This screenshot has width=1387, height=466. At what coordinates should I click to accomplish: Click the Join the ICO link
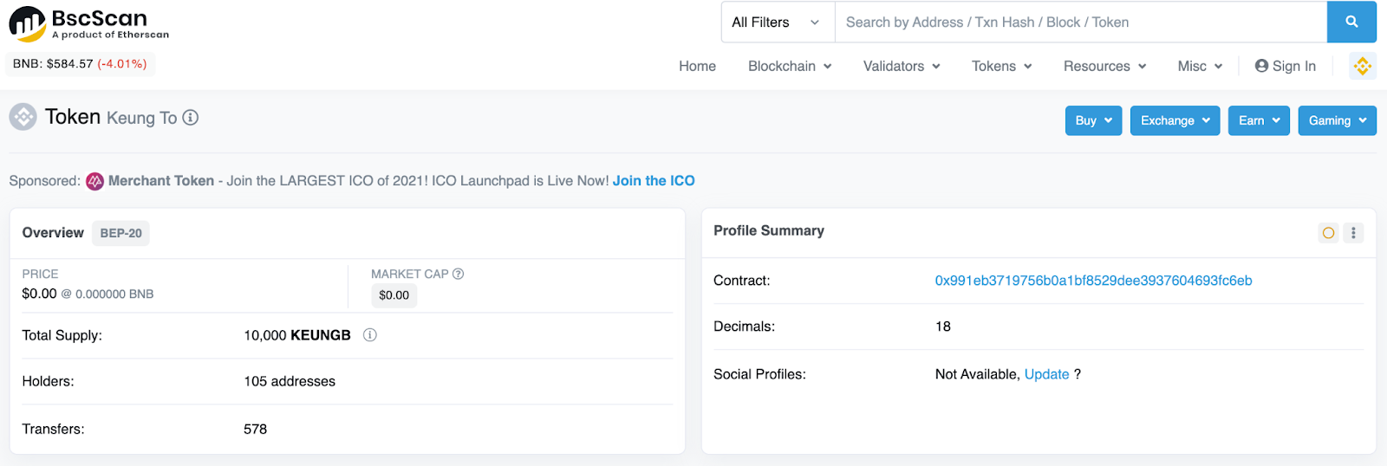click(654, 181)
